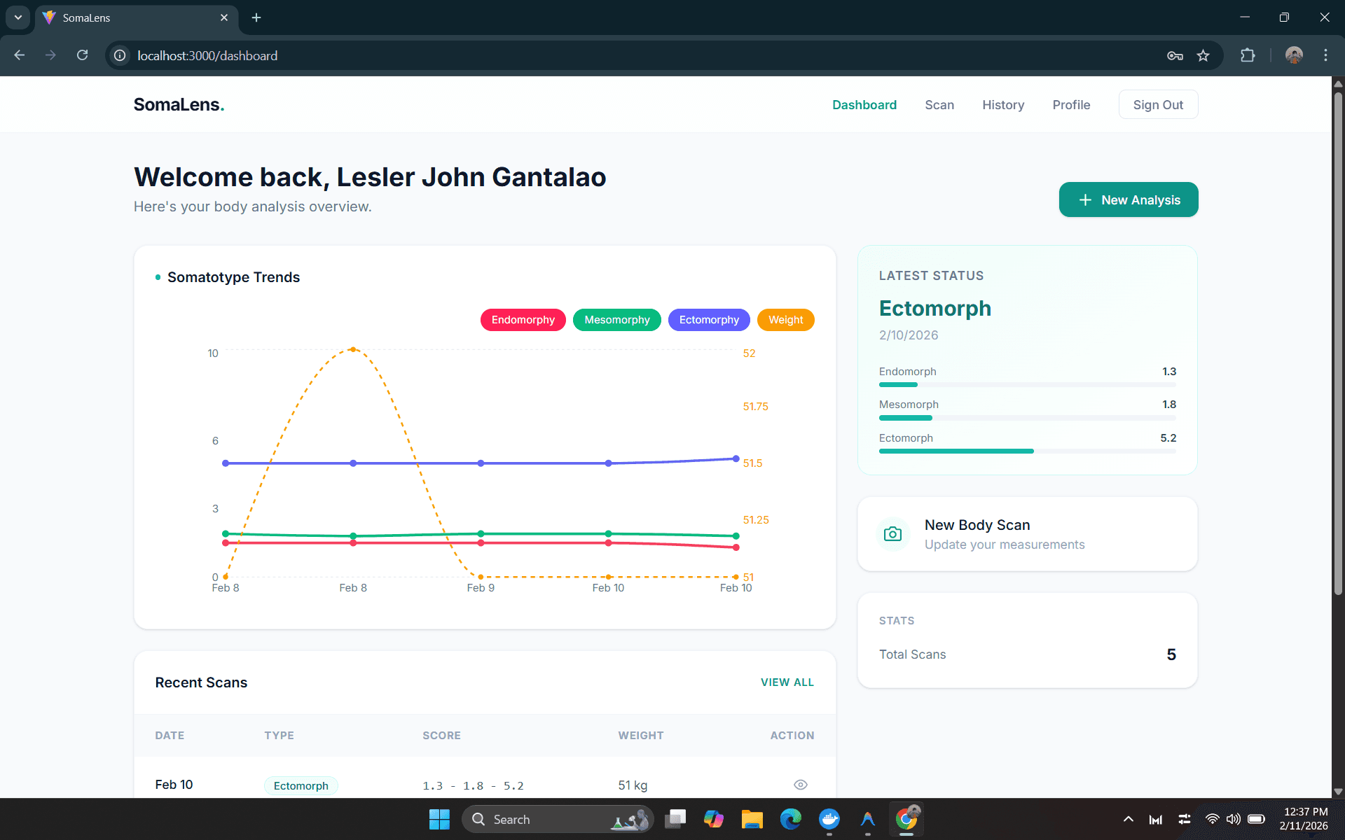
Task: Open the password manager key icon
Action: click(x=1175, y=55)
